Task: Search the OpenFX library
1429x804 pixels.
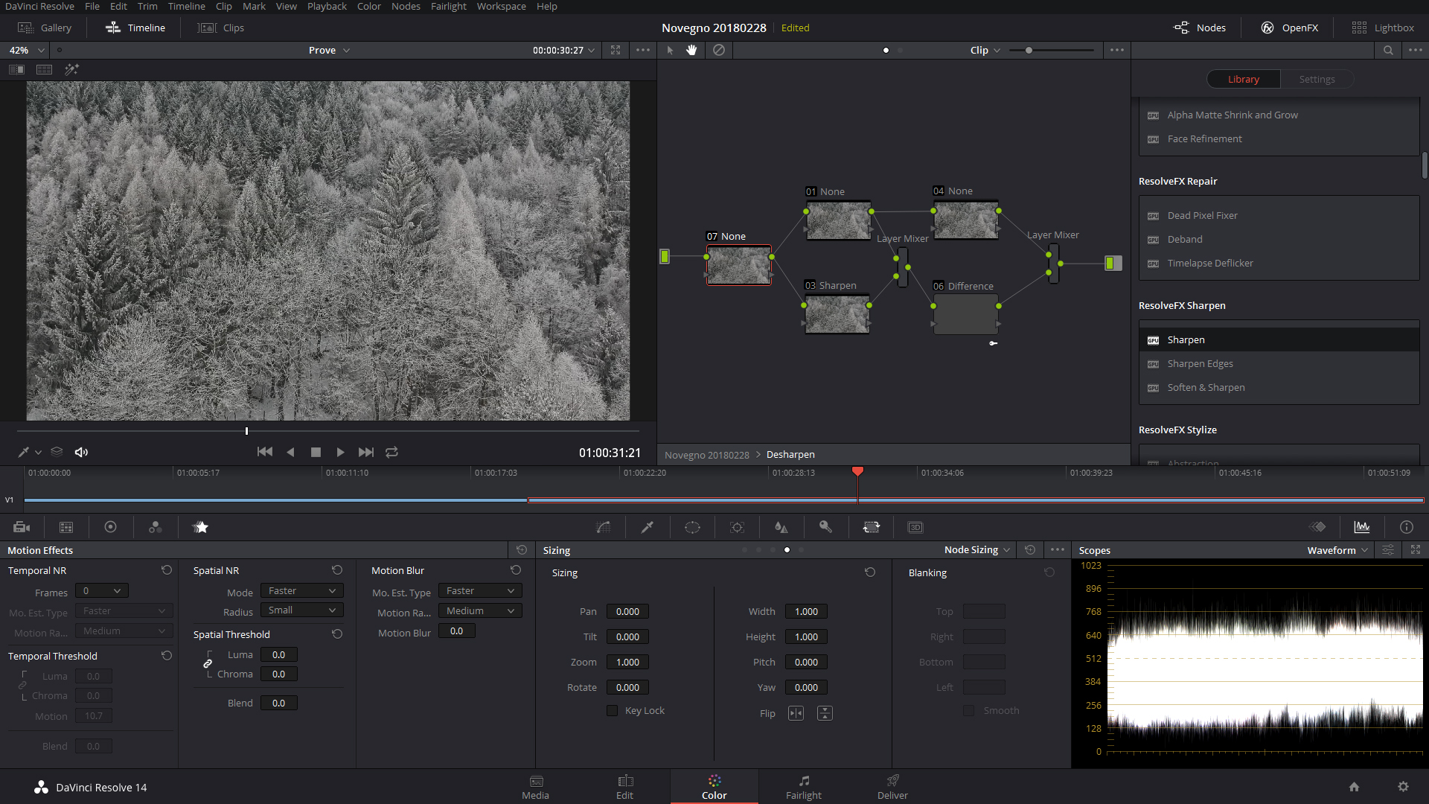Action: [x=1388, y=50]
